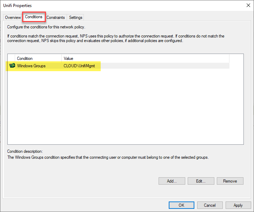Click the Condition column header
This screenshot has width=254, height=212.
coord(38,59)
